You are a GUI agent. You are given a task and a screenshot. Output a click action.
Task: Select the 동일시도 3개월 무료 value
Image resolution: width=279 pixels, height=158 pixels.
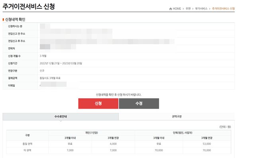pyautogui.click(x=50, y=78)
